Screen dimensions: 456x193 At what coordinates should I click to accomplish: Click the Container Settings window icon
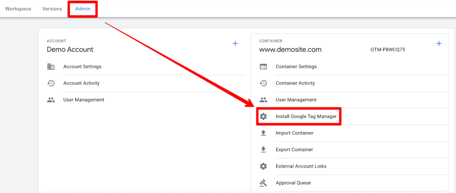[263, 66]
